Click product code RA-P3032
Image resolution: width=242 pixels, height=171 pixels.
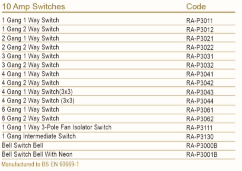[x=200, y=65]
